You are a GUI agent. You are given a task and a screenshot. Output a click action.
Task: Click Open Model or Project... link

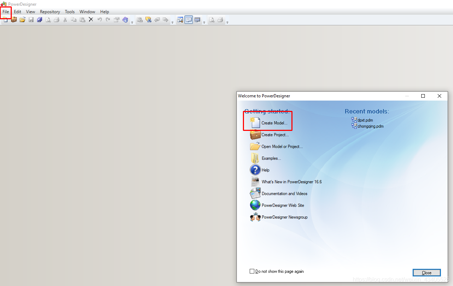282,147
